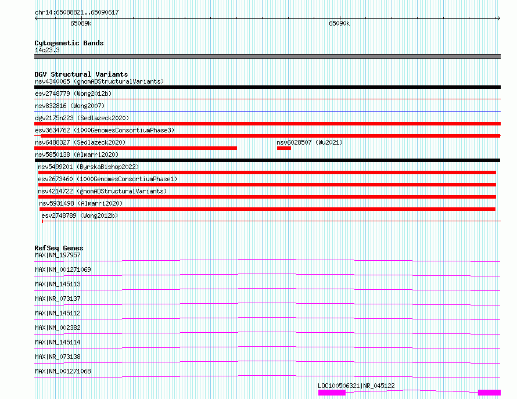Click the nsv5850138 (Almarri2020) label
517x399 pixels.
(77, 154)
